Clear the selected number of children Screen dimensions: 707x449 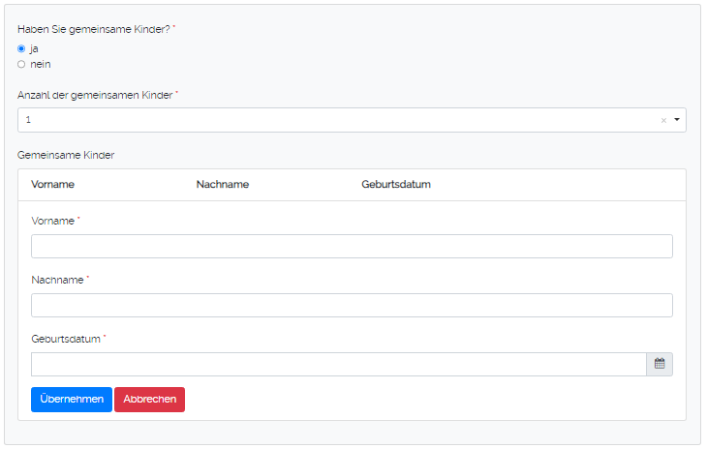pyautogui.click(x=663, y=120)
